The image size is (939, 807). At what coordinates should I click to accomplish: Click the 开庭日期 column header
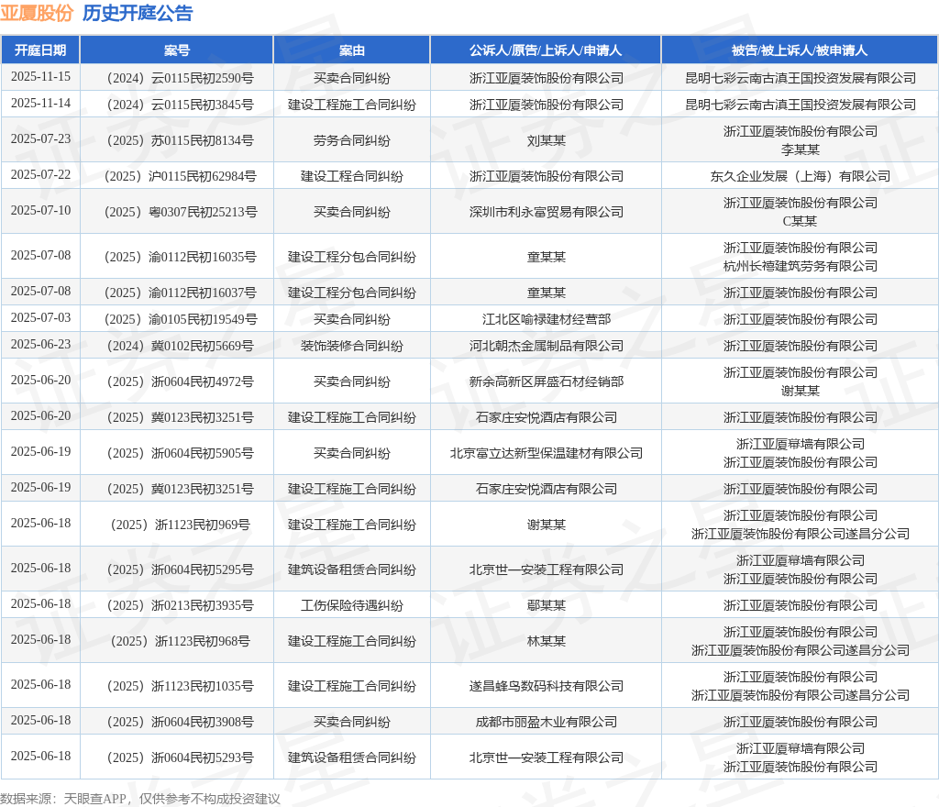pos(40,50)
